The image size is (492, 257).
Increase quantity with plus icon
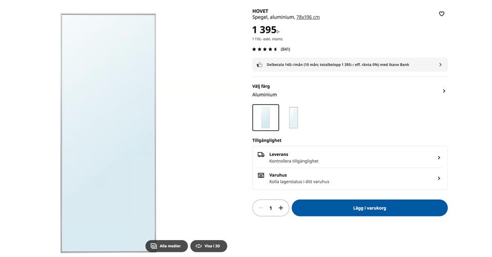pyautogui.click(x=281, y=208)
